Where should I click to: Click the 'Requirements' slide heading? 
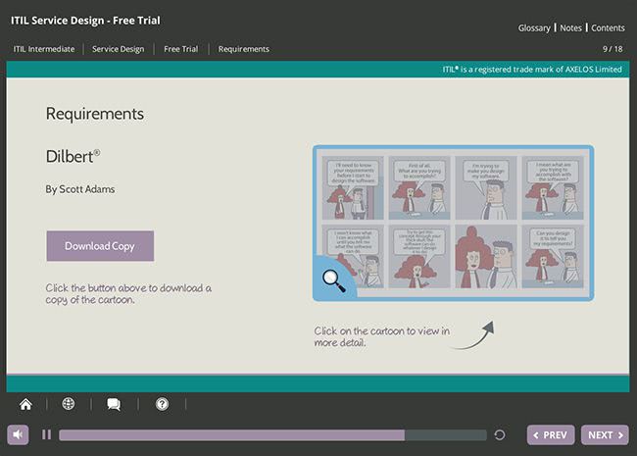(95, 114)
